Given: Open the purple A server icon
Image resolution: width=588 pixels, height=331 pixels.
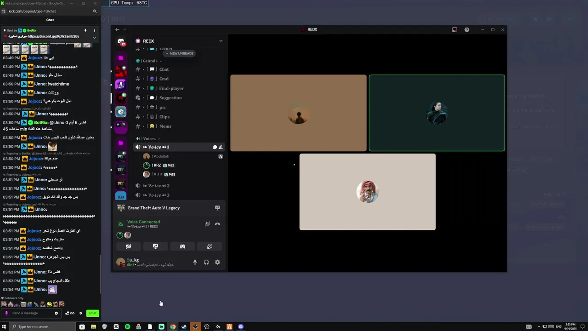Looking at the screenshot, I should point(121,85).
